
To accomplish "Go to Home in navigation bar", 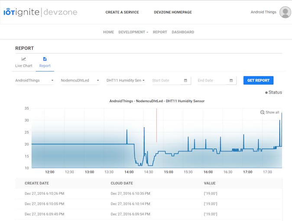I will pyautogui.click(x=108, y=32).
